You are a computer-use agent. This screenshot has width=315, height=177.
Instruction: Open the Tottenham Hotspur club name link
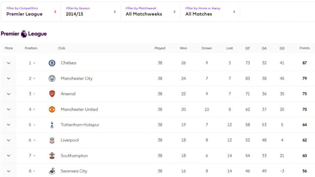click(80, 125)
